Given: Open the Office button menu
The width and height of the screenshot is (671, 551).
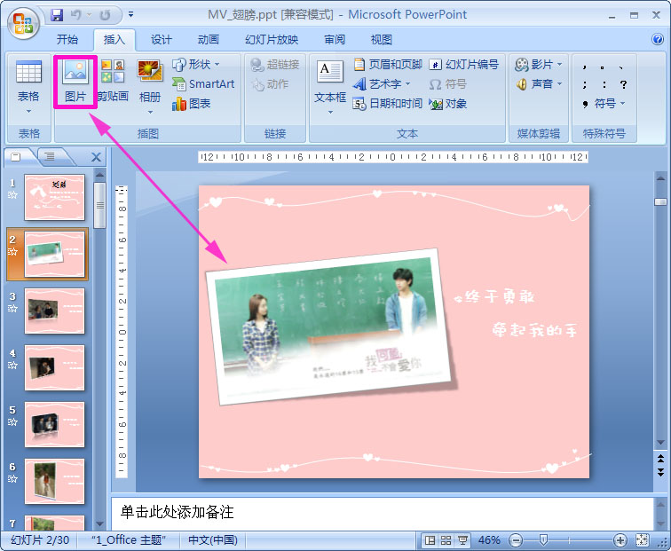Looking at the screenshot, I should pos(23,24).
